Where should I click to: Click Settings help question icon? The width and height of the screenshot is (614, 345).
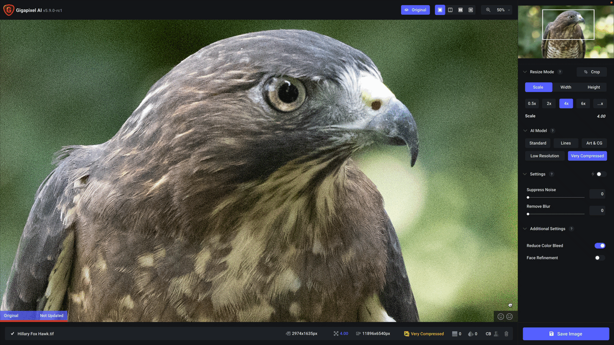point(552,174)
